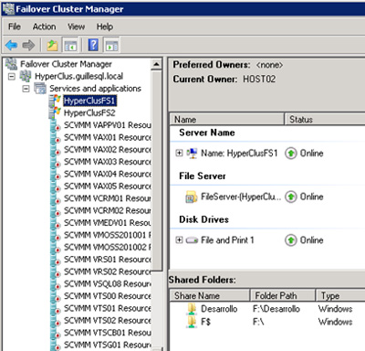365x351 pixels.
Task: Click the HyperClusFS2 file server tree icon
Action: point(55,112)
